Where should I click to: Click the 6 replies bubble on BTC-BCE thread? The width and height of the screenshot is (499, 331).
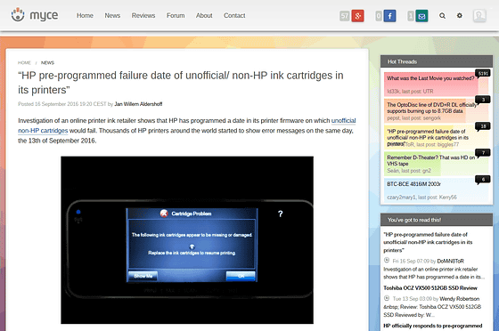point(483,180)
